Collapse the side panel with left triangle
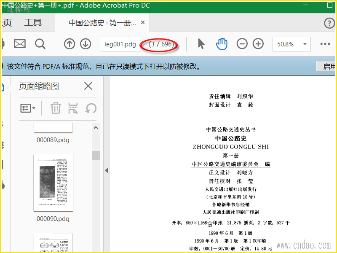337x253 pixels. click(107, 170)
